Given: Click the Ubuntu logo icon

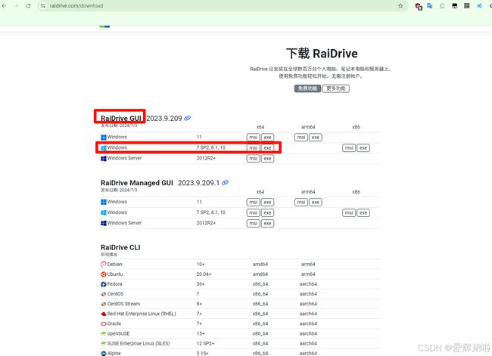Looking at the screenshot, I should pyautogui.click(x=104, y=274).
